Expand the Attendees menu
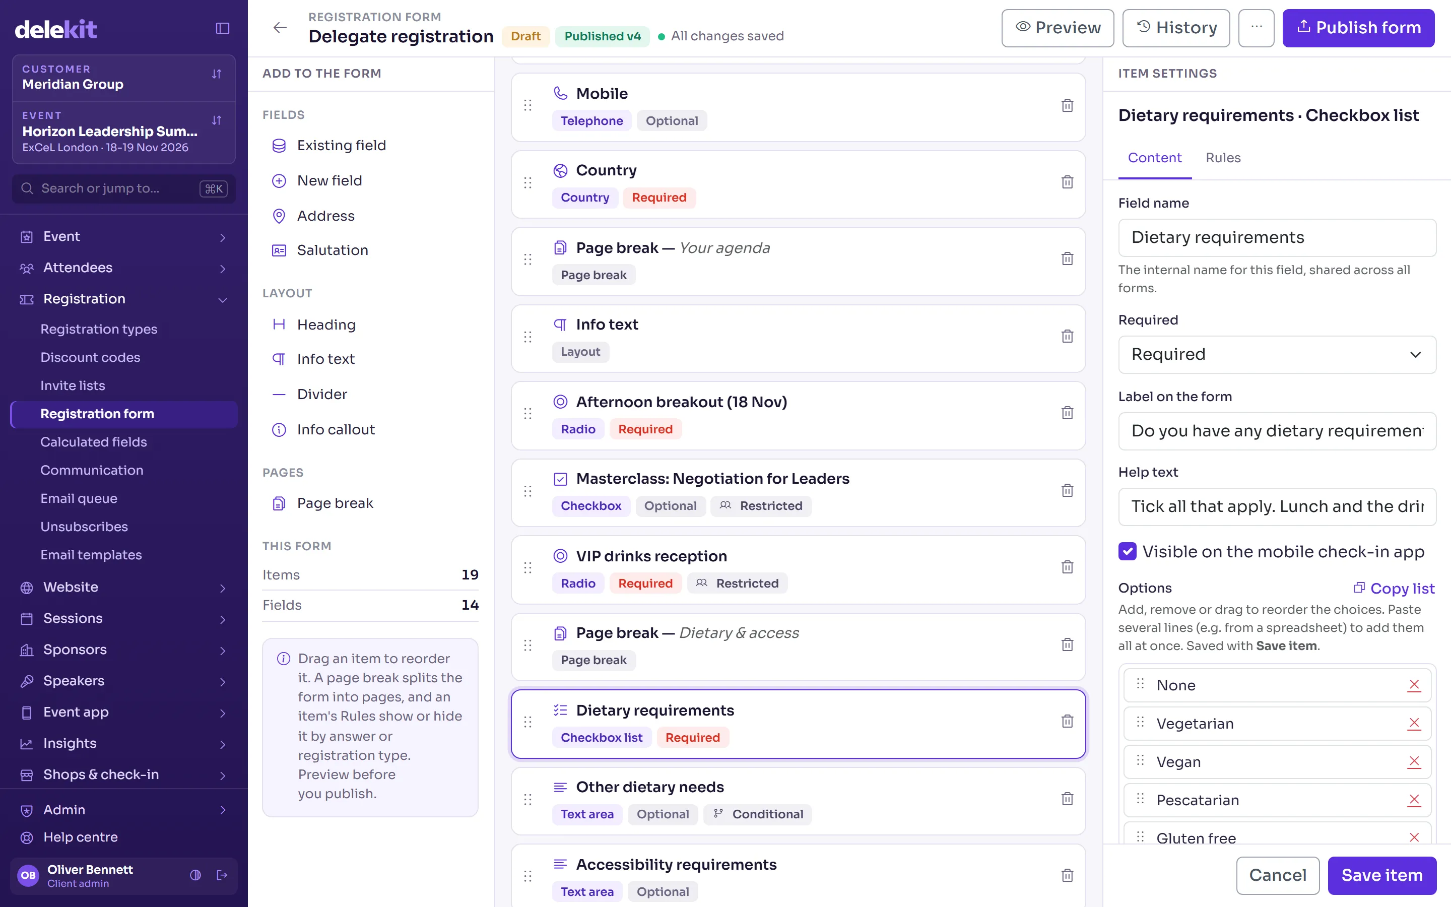The width and height of the screenshot is (1451, 907). pos(124,268)
